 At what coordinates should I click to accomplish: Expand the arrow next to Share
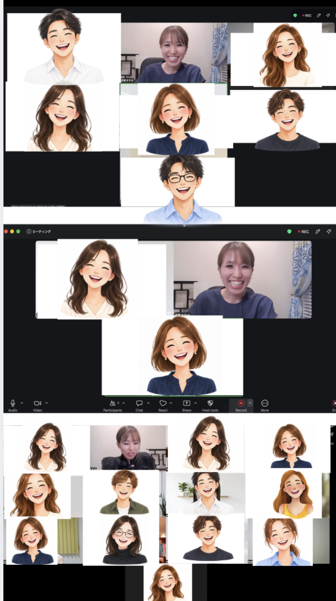coord(195,403)
